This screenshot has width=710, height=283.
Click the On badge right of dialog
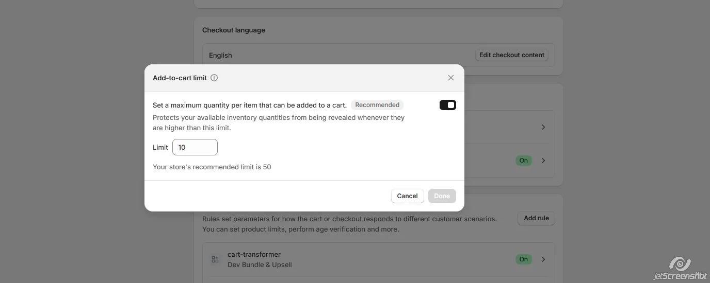coord(523,161)
